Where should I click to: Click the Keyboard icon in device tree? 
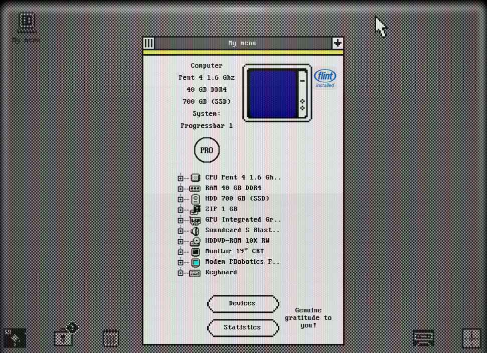[x=195, y=272]
